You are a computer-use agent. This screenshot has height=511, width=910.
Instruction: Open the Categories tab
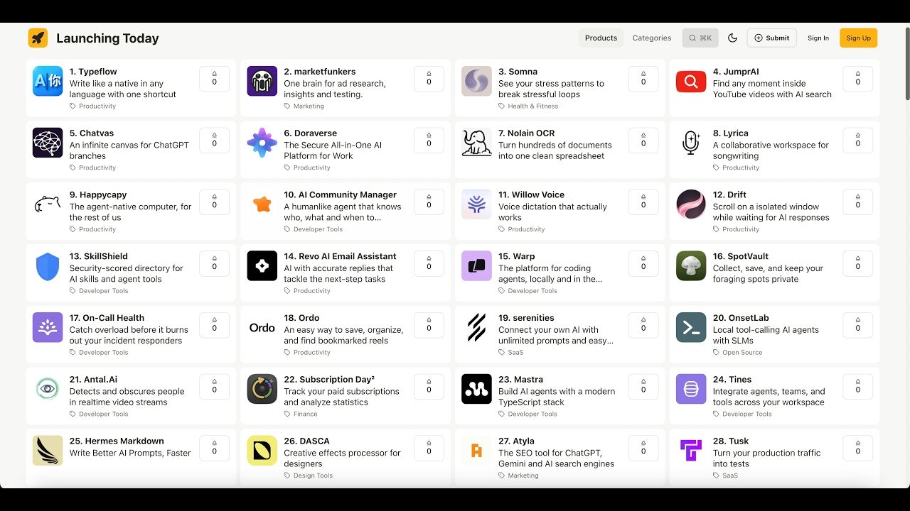coord(652,38)
